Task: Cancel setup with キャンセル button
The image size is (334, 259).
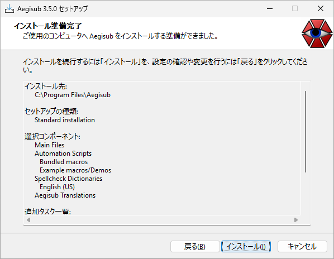Action: point(302,247)
